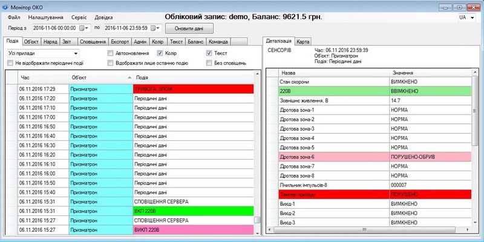The width and height of the screenshot is (484, 242).
Task: Select the Деталізація tab
Action: [278, 41]
